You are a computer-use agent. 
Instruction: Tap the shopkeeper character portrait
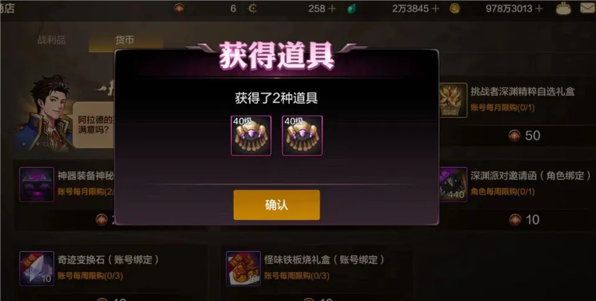point(43,113)
